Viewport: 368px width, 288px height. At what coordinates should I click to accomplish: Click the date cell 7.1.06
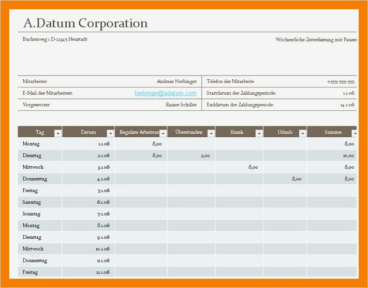(89, 214)
